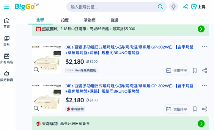Open more options for second product
Image resolution: width=214 pixels, height=130 pixels.
click(204, 86)
